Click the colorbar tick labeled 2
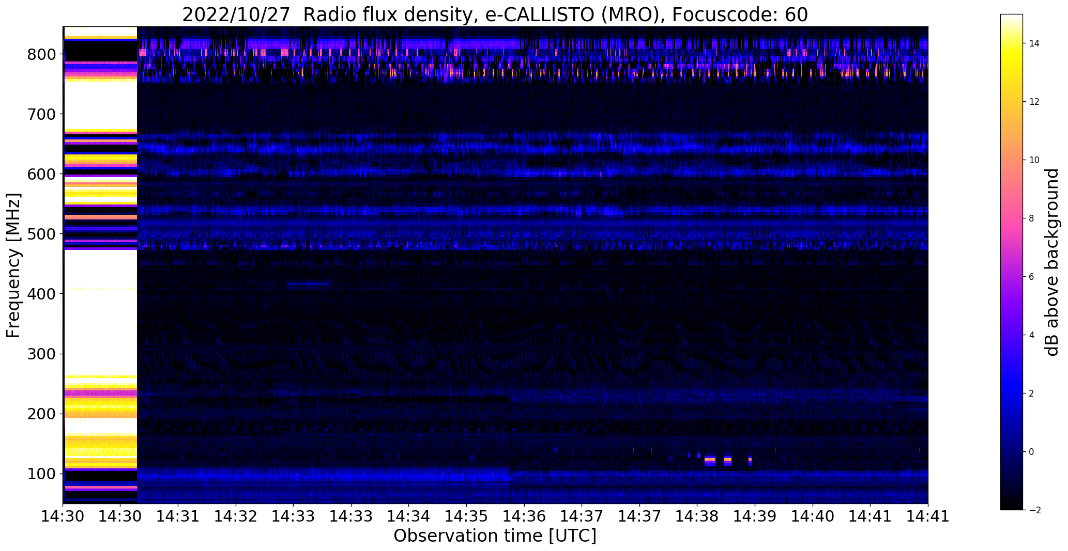Viewport: 1068px width, 551px height. click(x=1031, y=393)
